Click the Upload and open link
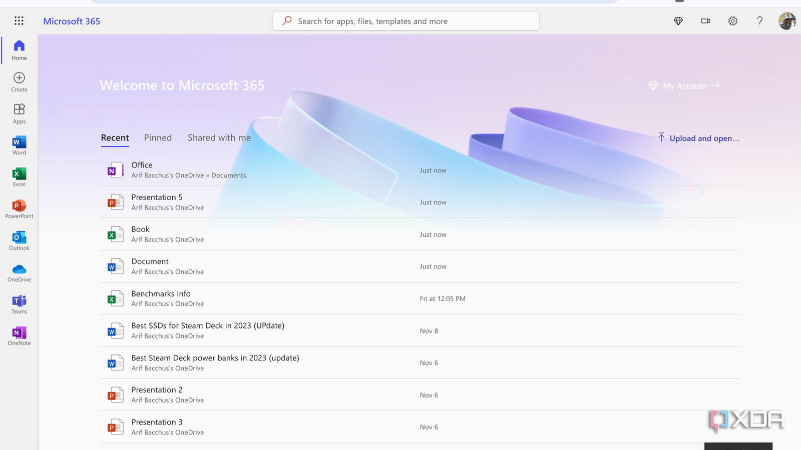This screenshot has height=450, width=801. click(x=699, y=138)
